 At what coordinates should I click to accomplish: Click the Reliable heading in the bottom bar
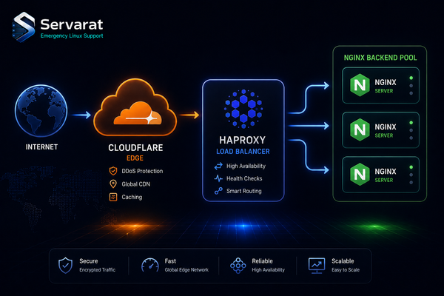pyautogui.click(x=262, y=261)
